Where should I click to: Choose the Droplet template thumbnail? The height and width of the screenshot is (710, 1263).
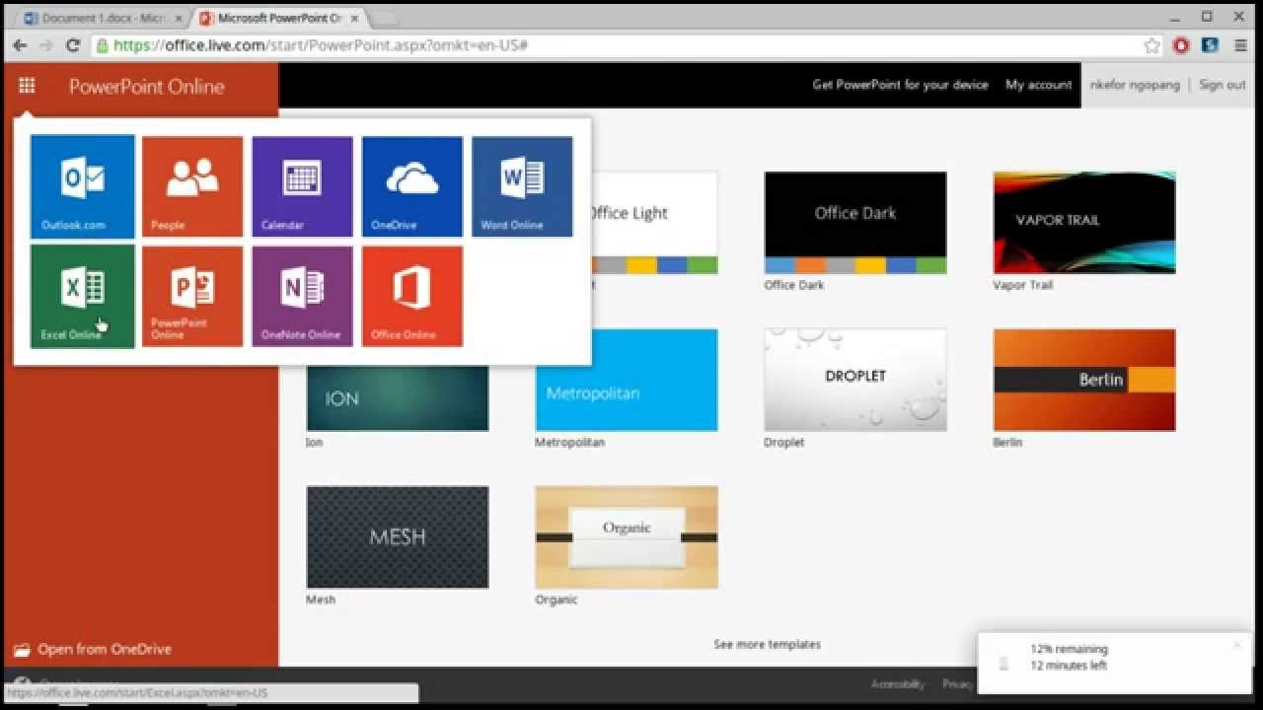855,380
